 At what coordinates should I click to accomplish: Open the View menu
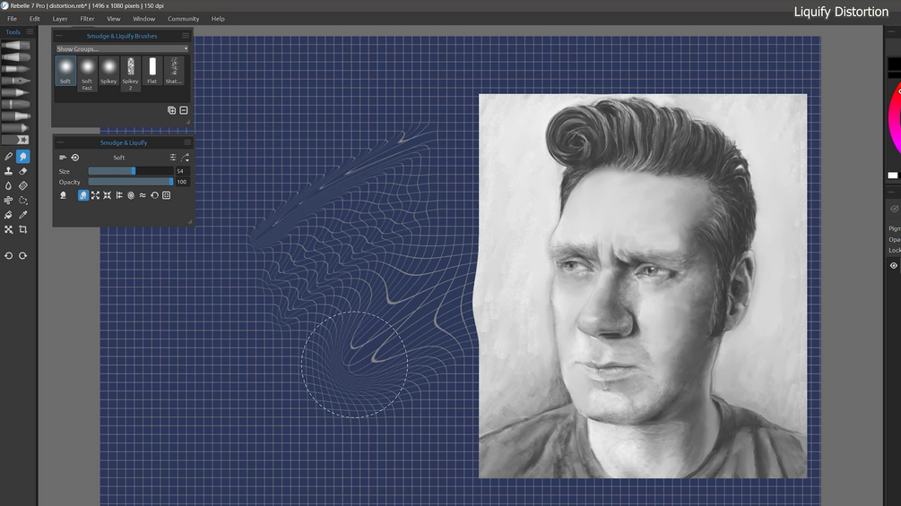(x=113, y=19)
